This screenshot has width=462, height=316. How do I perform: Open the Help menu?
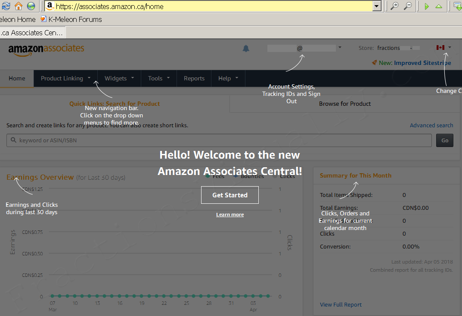[x=228, y=79]
